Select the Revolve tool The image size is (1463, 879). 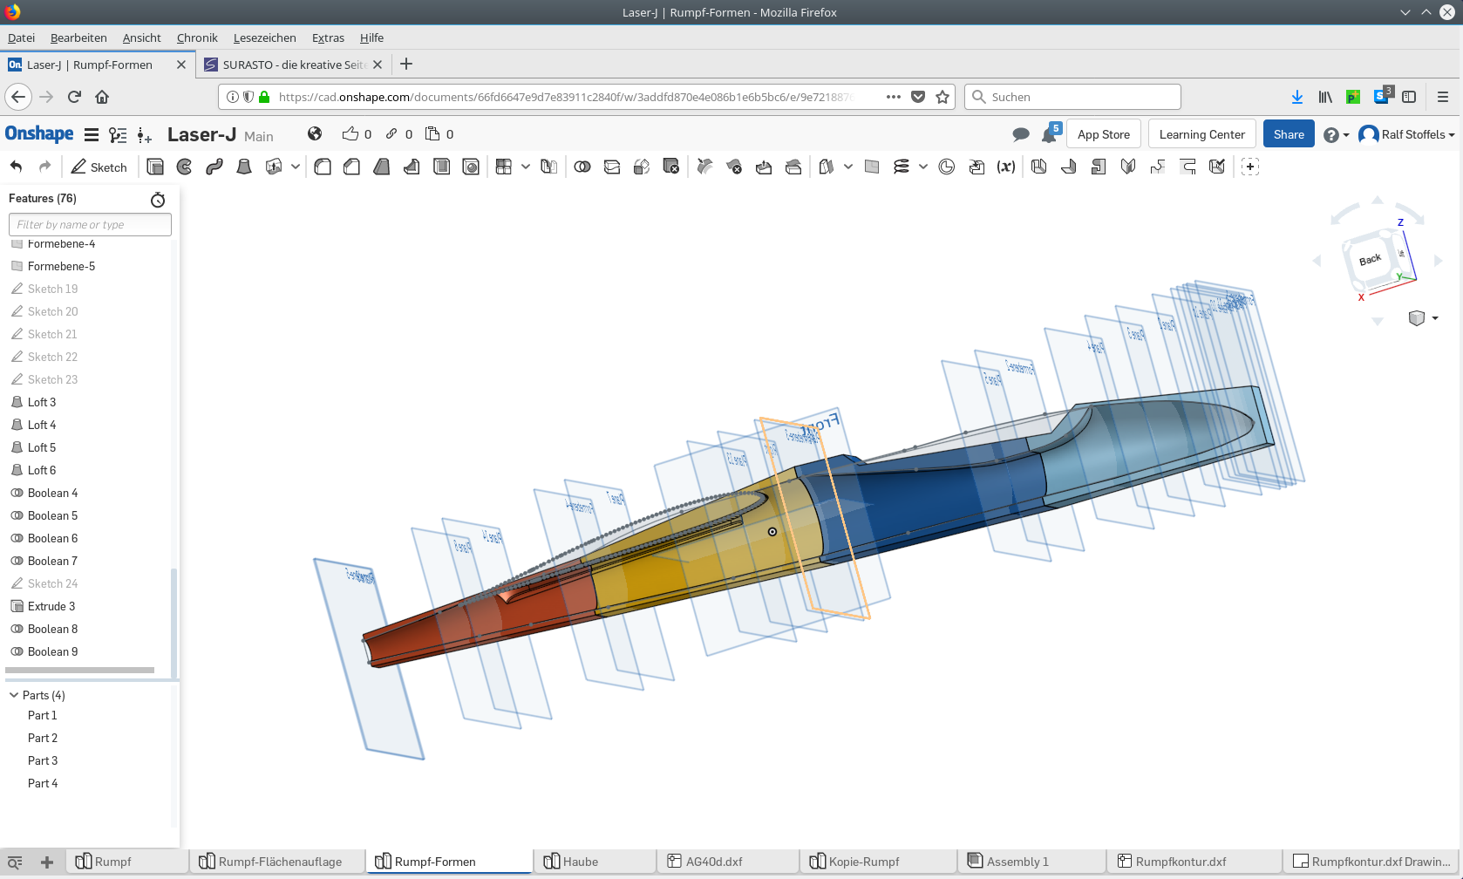185,167
